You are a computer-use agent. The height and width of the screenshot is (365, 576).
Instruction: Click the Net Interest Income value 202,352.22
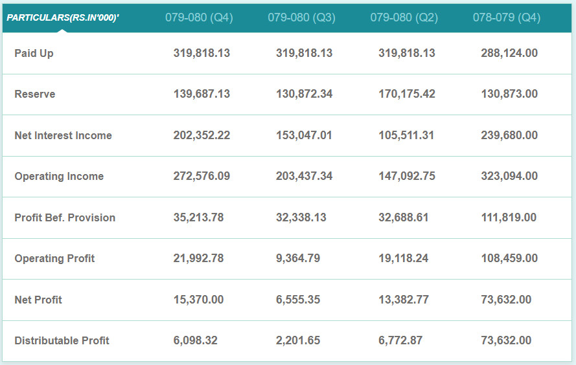[202, 135]
